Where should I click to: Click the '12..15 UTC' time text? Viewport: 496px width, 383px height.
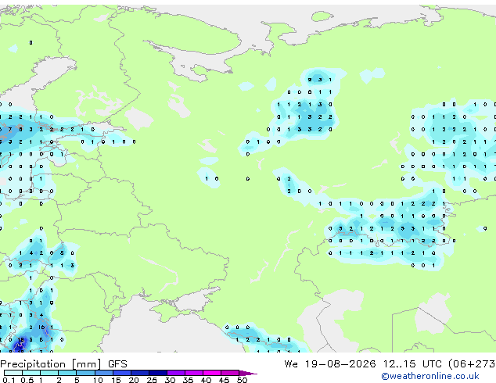[x=412, y=364]
